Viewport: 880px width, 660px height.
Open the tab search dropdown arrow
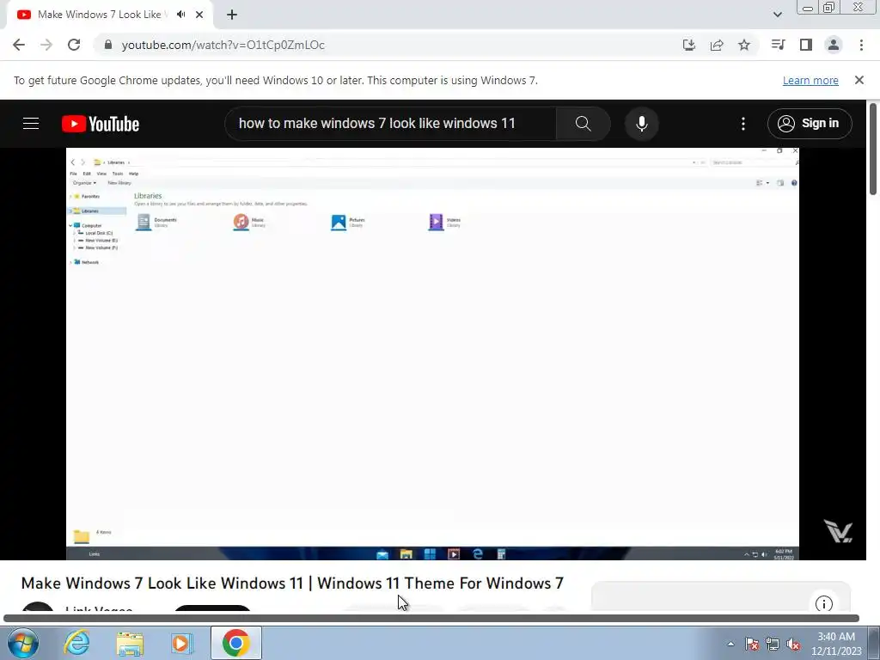tap(777, 15)
